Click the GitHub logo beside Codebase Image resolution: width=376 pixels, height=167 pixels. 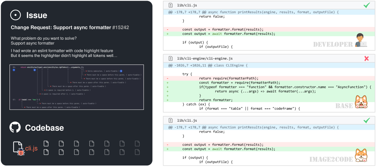15,128
